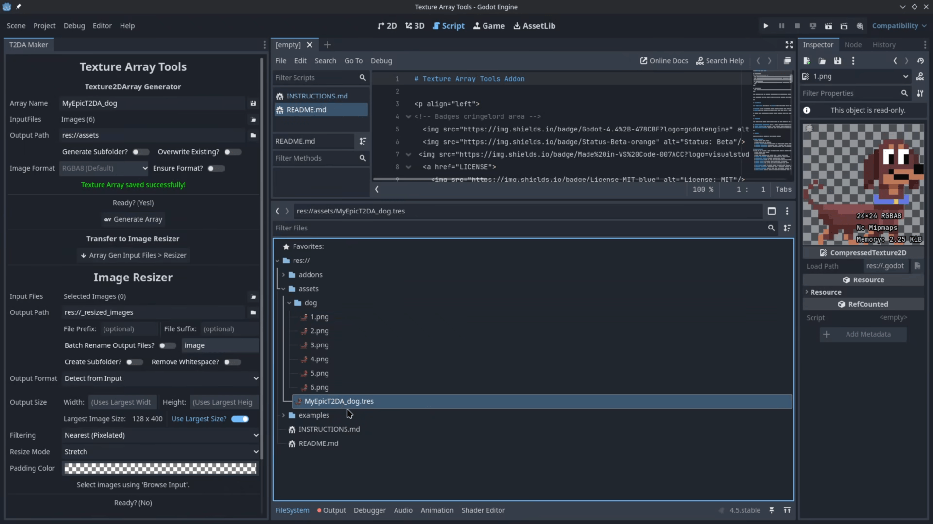933x524 pixels.
Task: Expand the examples folder
Action: point(283,415)
